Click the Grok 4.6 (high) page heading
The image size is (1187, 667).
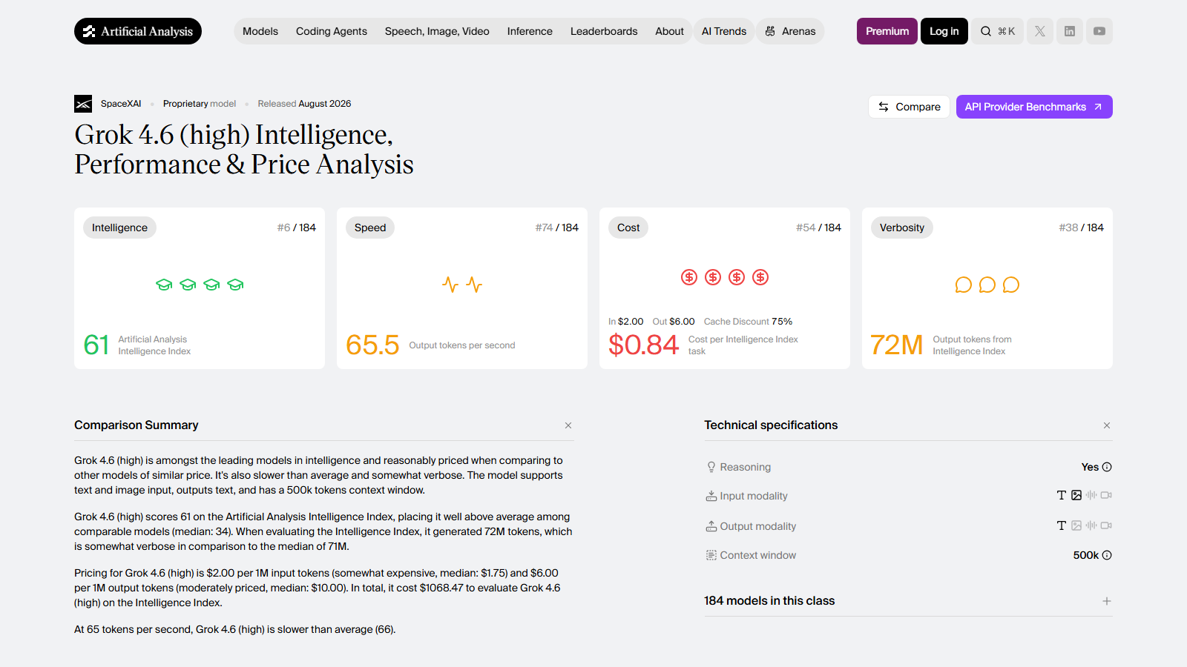point(244,150)
